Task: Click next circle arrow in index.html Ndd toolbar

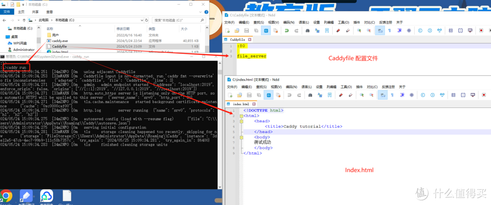Action: (432, 95)
